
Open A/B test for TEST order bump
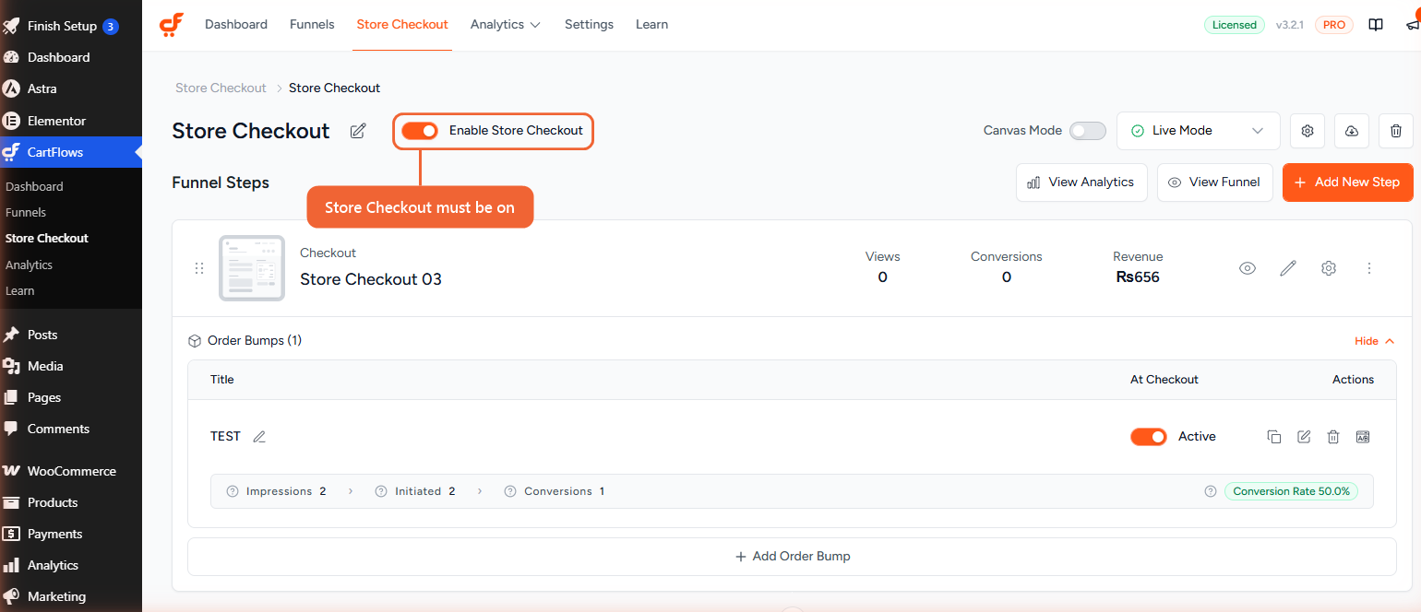click(x=1363, y=437)
